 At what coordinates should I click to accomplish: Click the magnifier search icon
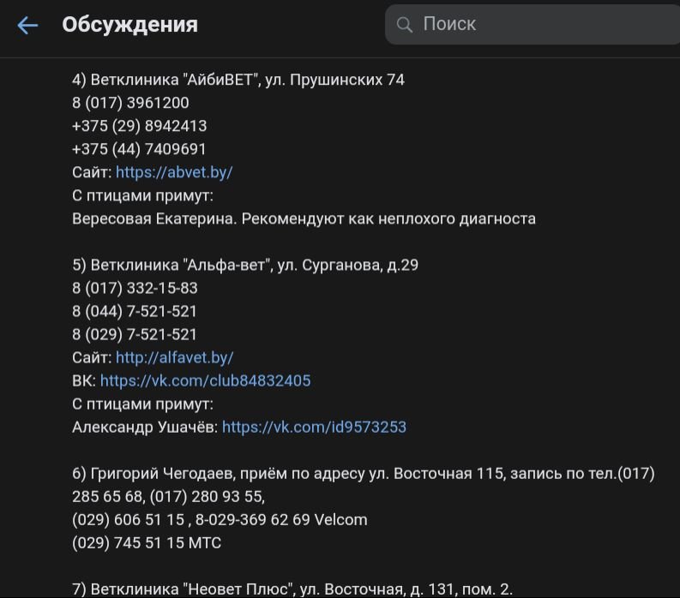point(405,25)
